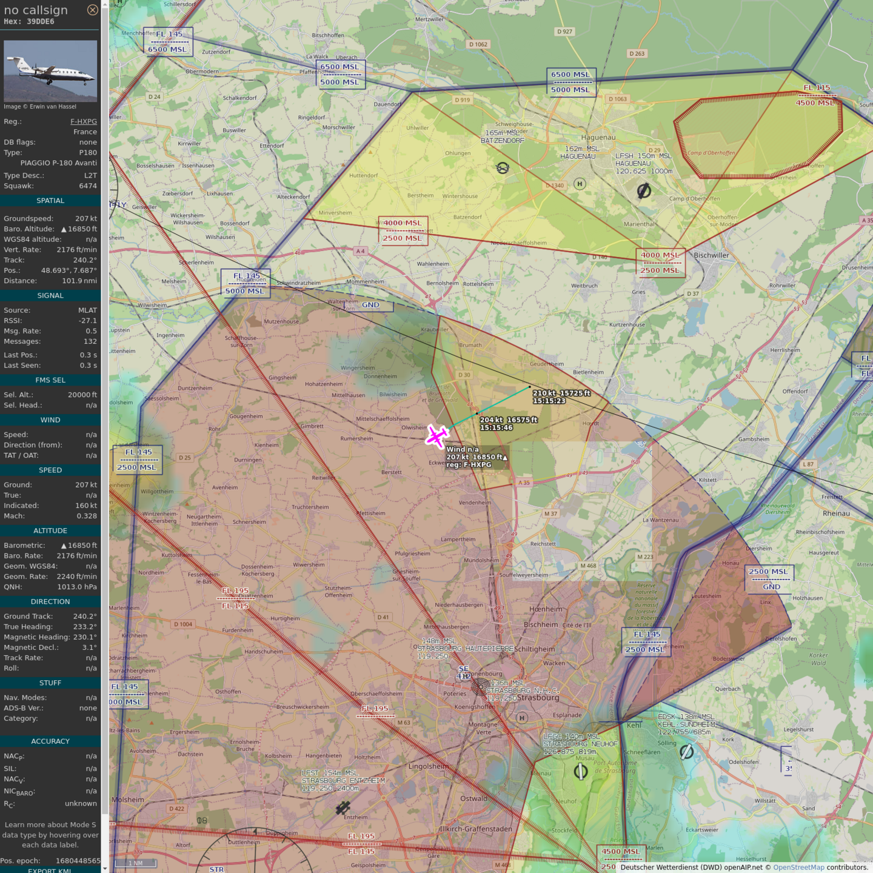This screenshot has width=873, height=873.
Task: Click the heliport H symbol near Haguenau
Action: [x=580, y=184]
